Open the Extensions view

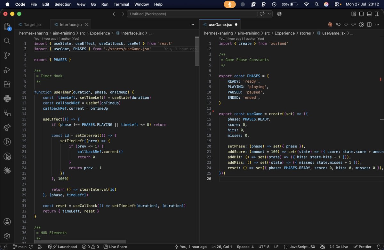(x=7, y=84)
